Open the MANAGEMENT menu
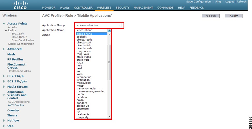252x129 pixels. tap(143, 8)
